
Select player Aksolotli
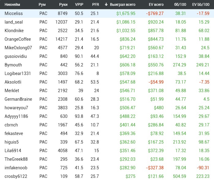tap(13, 82)
